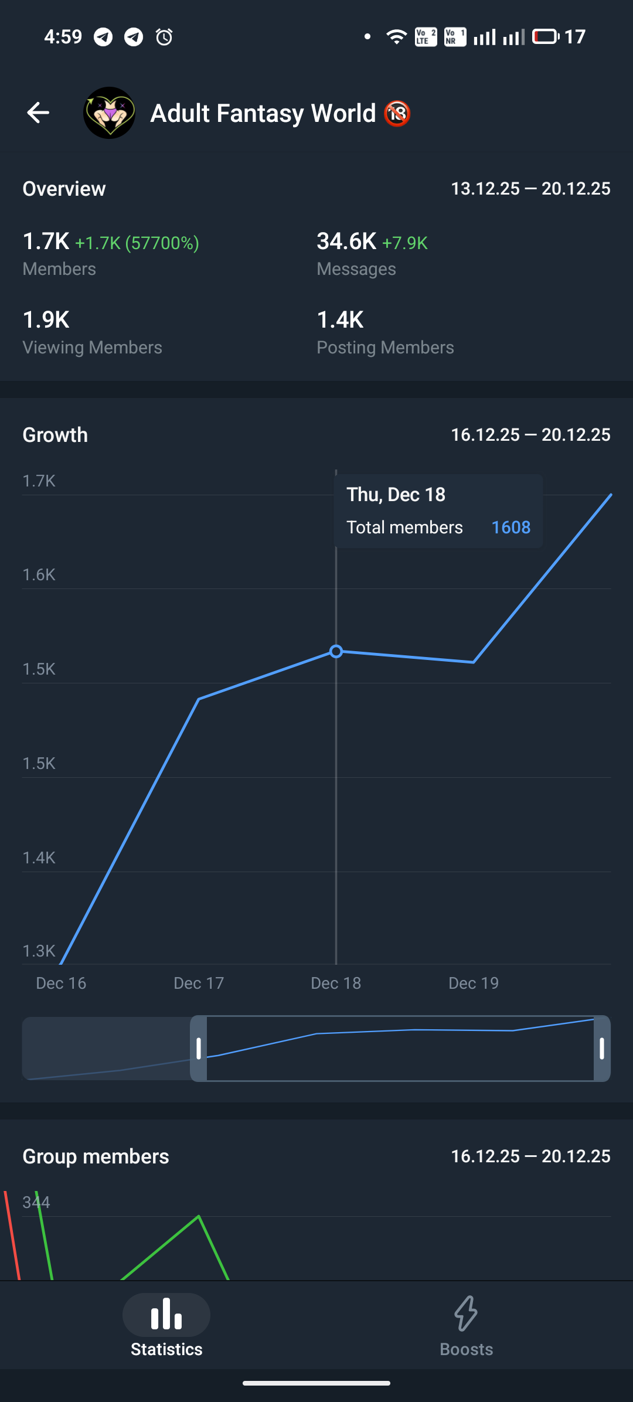Tap the Statistics bar chart icon
This screenshot has width=633, height=1402.
[166, 1314]
